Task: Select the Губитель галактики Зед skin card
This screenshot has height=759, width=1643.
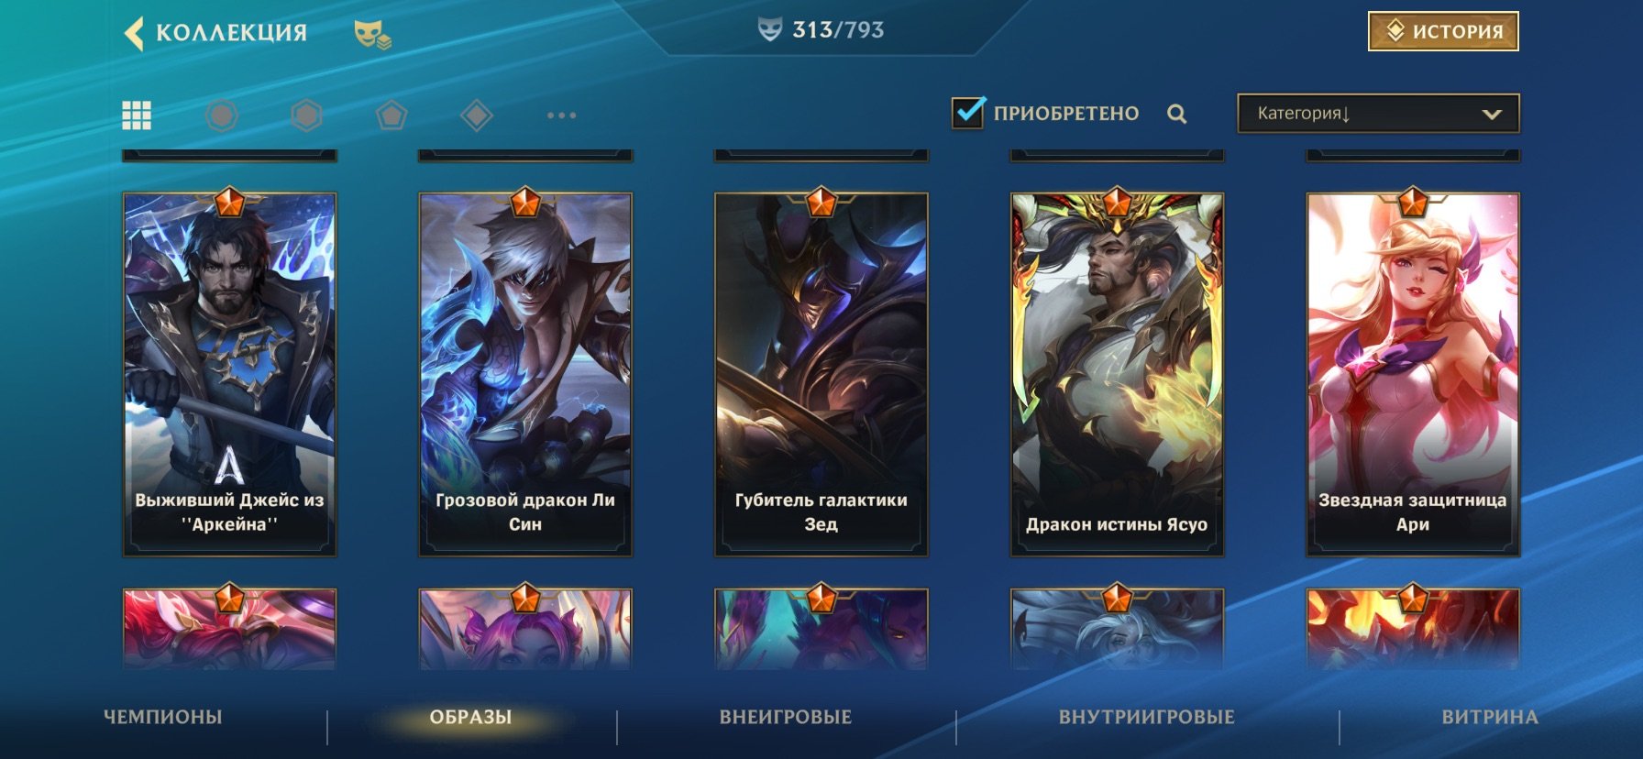Action: click(x=821, y=374)
